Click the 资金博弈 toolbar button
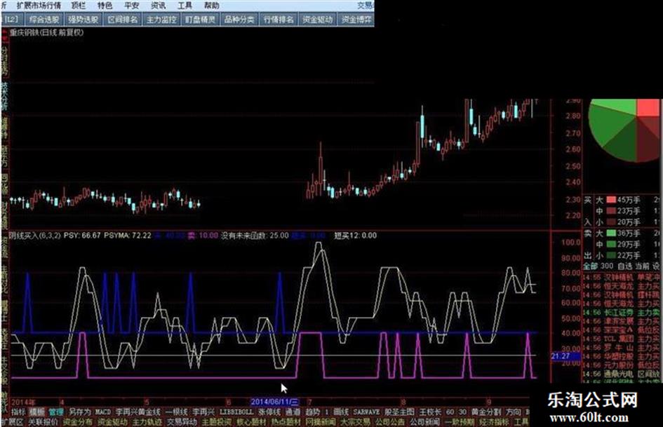 356,20
